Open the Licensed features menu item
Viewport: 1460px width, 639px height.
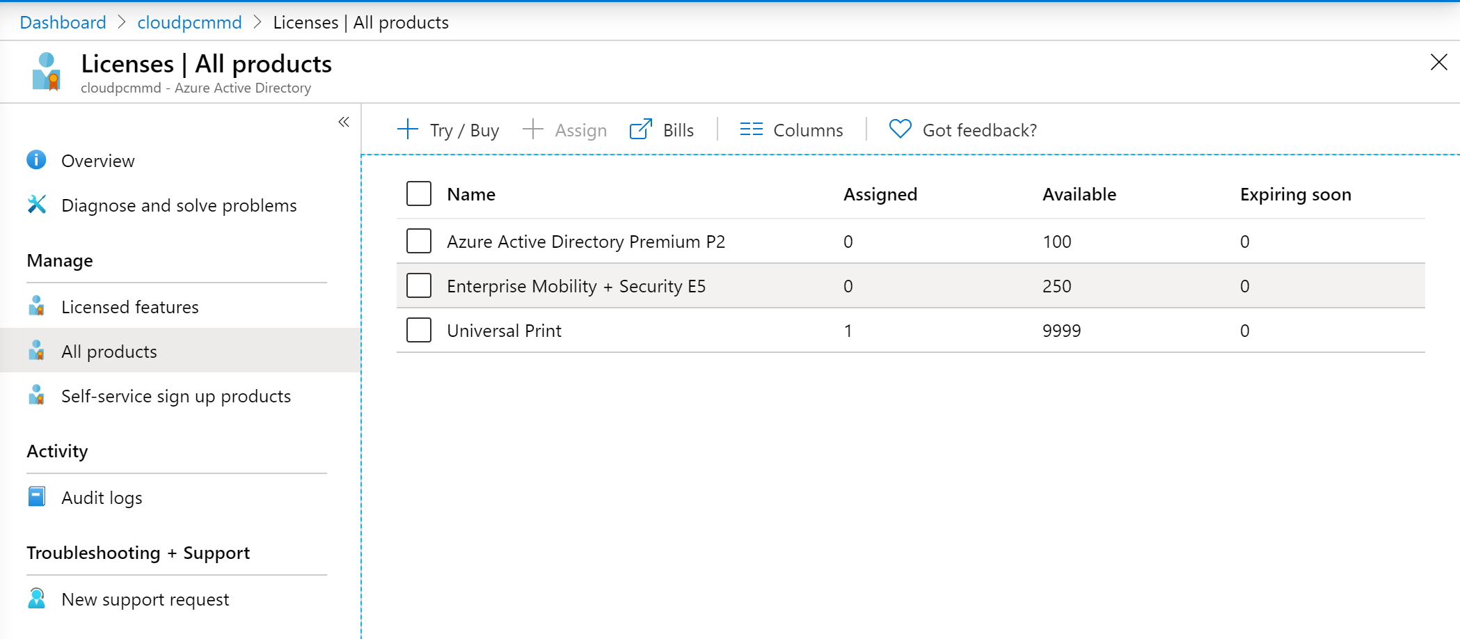coord(129,307)
